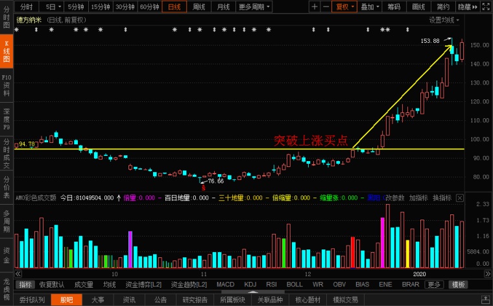
Task: Switch to the 周线 weekly tab
Action: click(199, 7)
